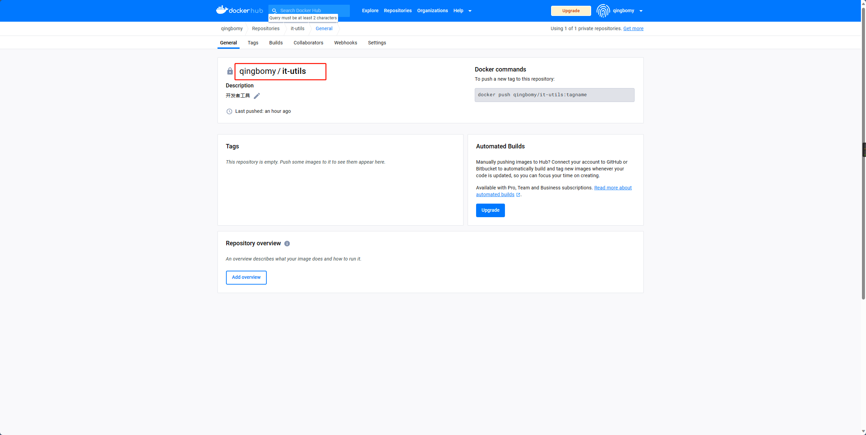Open the Collaborators tab
Viewport: 866px width, 435px height.
coord(308,43)
